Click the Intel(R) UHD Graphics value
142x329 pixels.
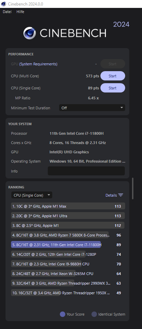pos(69,152)
